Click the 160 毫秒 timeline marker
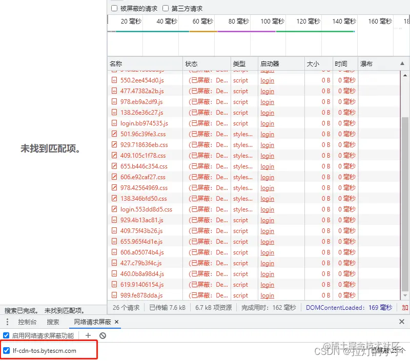This screenshot has height=361, width=410. tap(380, 21)
